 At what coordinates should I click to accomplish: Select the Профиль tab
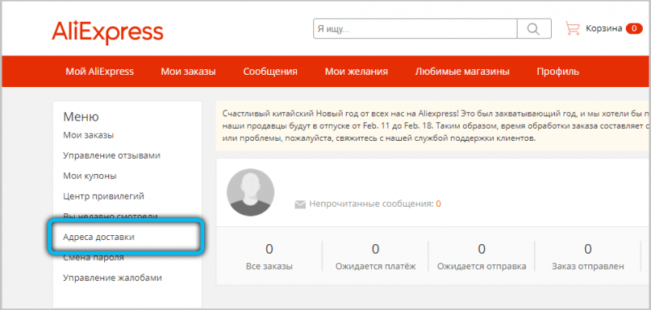tap(557, 72)
